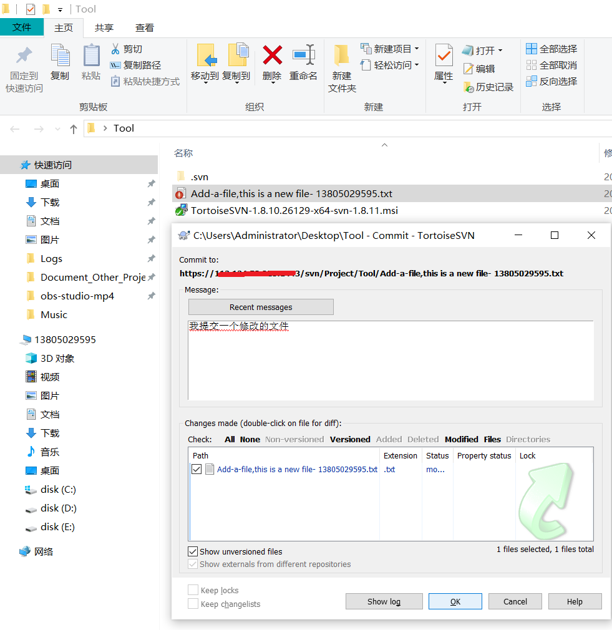Click the Show log button

tap(384, 601)
